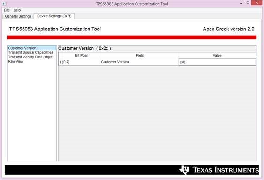
Task: Choose Transmit Identity Data Object
Action: [31, 57]
